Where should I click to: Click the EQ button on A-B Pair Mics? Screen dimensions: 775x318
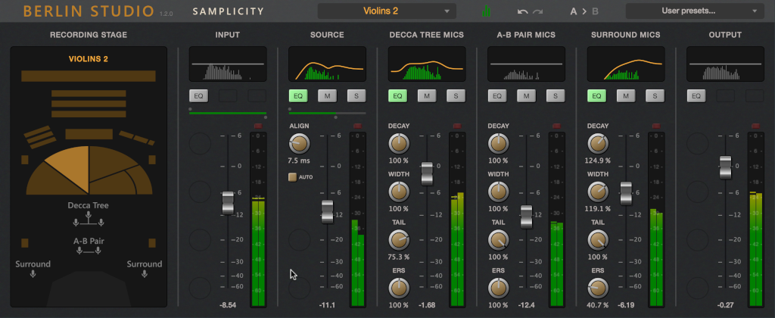click(x=496, y=96)
